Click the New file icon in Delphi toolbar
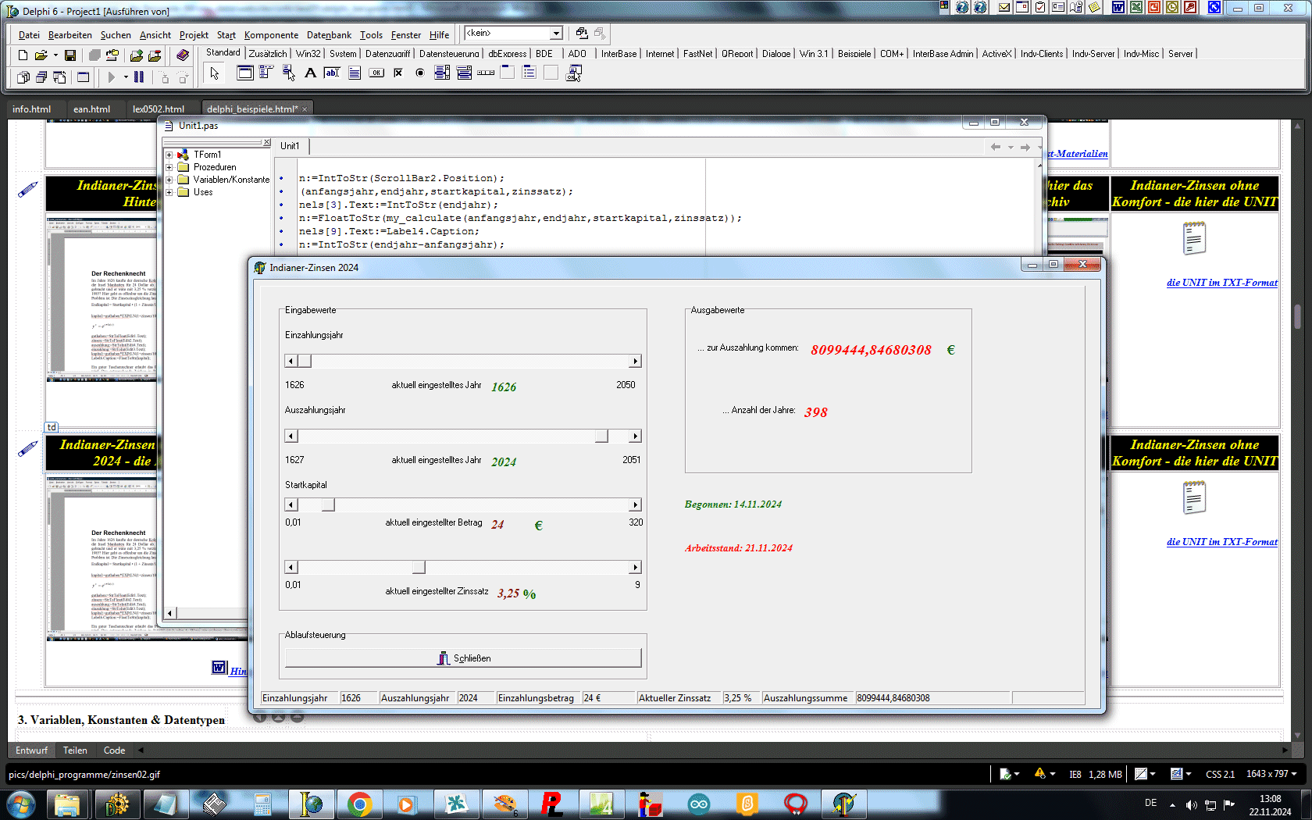 pyautogui.click(x=23, y=55)
